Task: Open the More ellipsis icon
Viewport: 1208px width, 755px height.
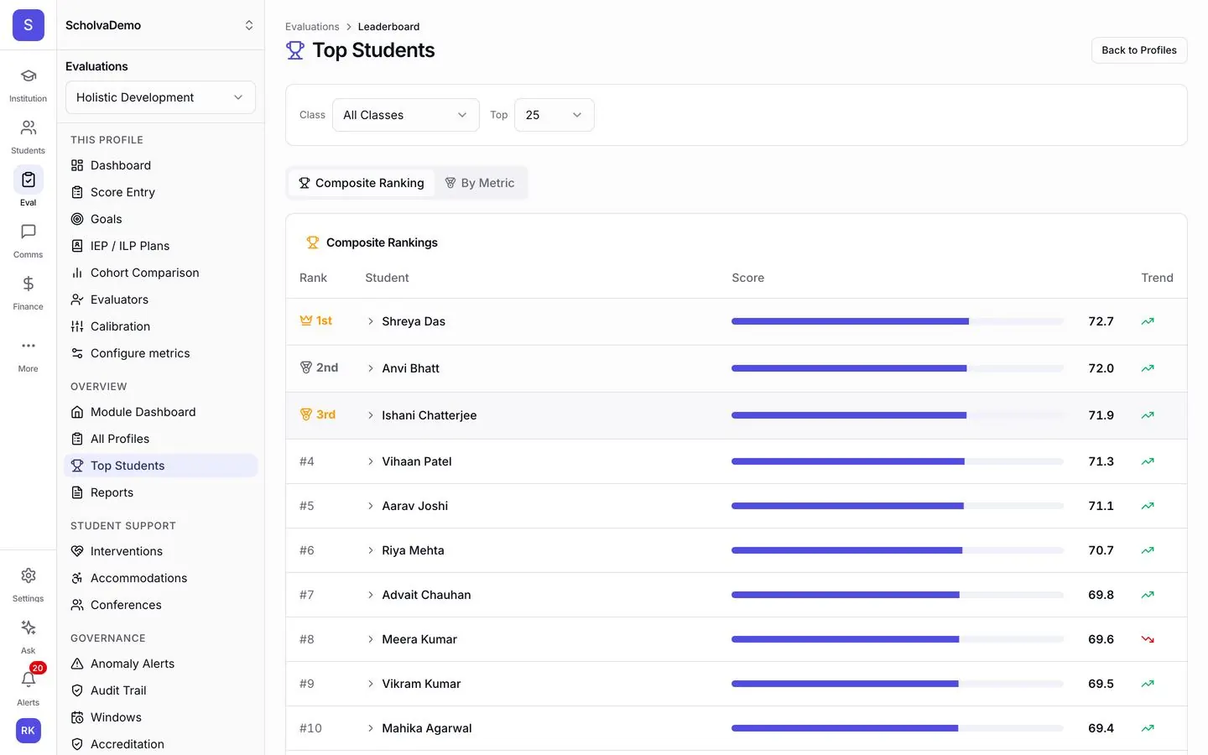Action: (28, 346)
